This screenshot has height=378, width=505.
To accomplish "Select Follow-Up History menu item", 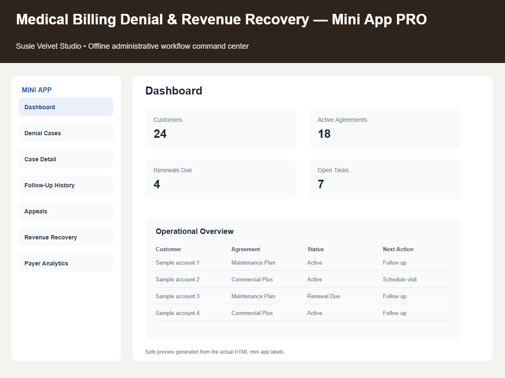I will coord(66,185).
